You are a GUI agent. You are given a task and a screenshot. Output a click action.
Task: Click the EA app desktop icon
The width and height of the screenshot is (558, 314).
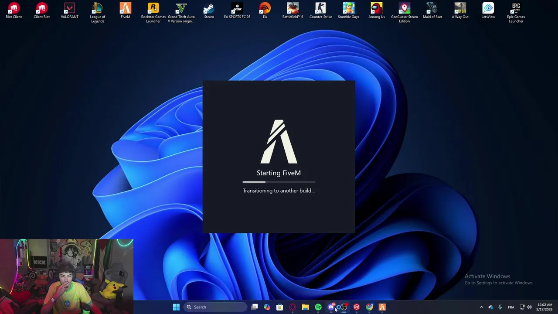pos(265,11)
